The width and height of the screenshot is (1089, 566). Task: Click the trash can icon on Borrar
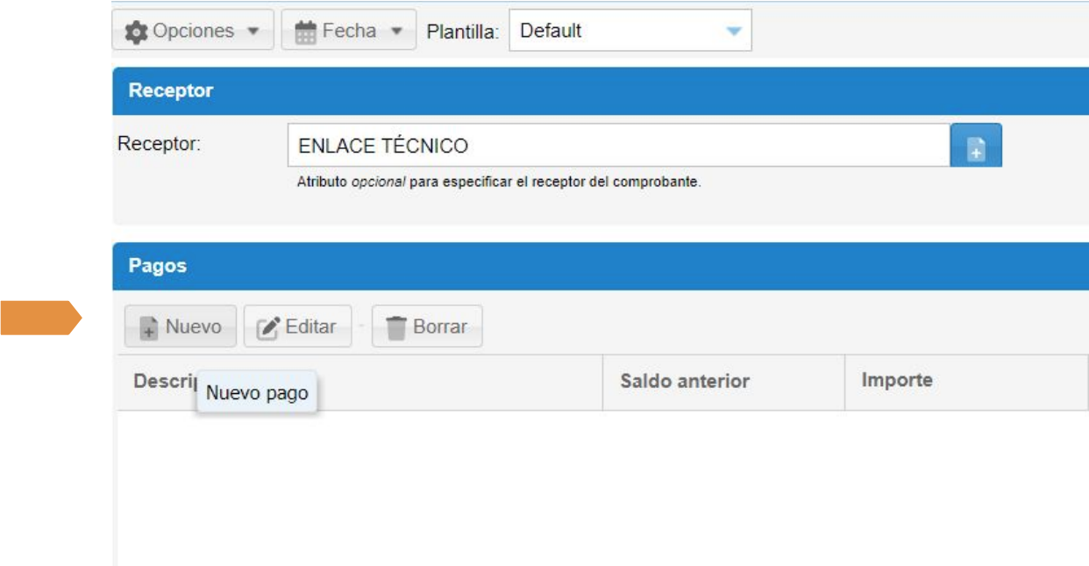(x=396, y=327)
